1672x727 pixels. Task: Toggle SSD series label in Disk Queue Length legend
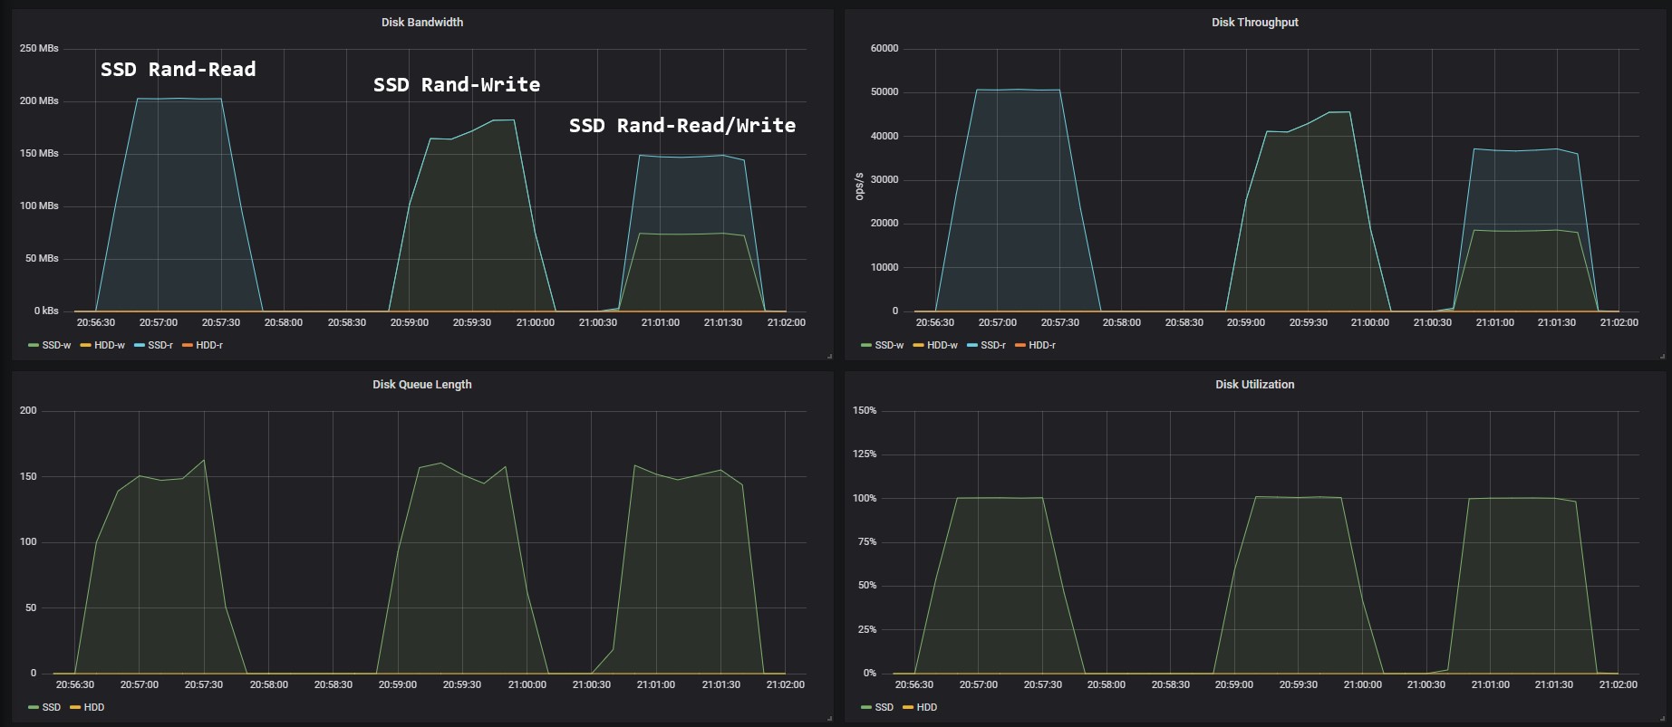coord(51,707)
